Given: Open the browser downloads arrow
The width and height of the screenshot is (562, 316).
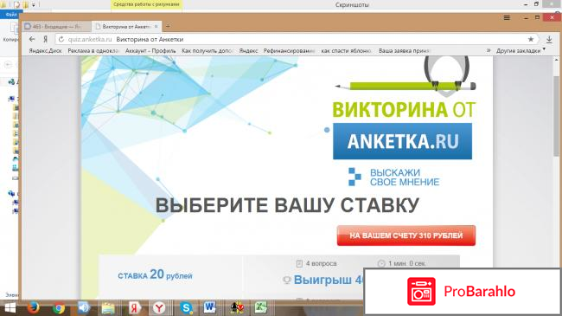Looking at the screenshot, I should (x=549, y=39).
